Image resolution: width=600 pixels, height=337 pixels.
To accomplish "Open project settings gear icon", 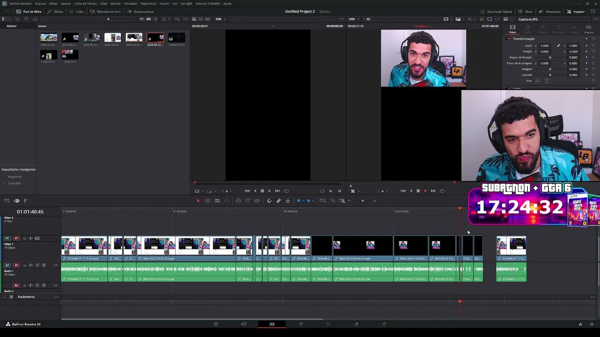I will [x=592, y=324].
